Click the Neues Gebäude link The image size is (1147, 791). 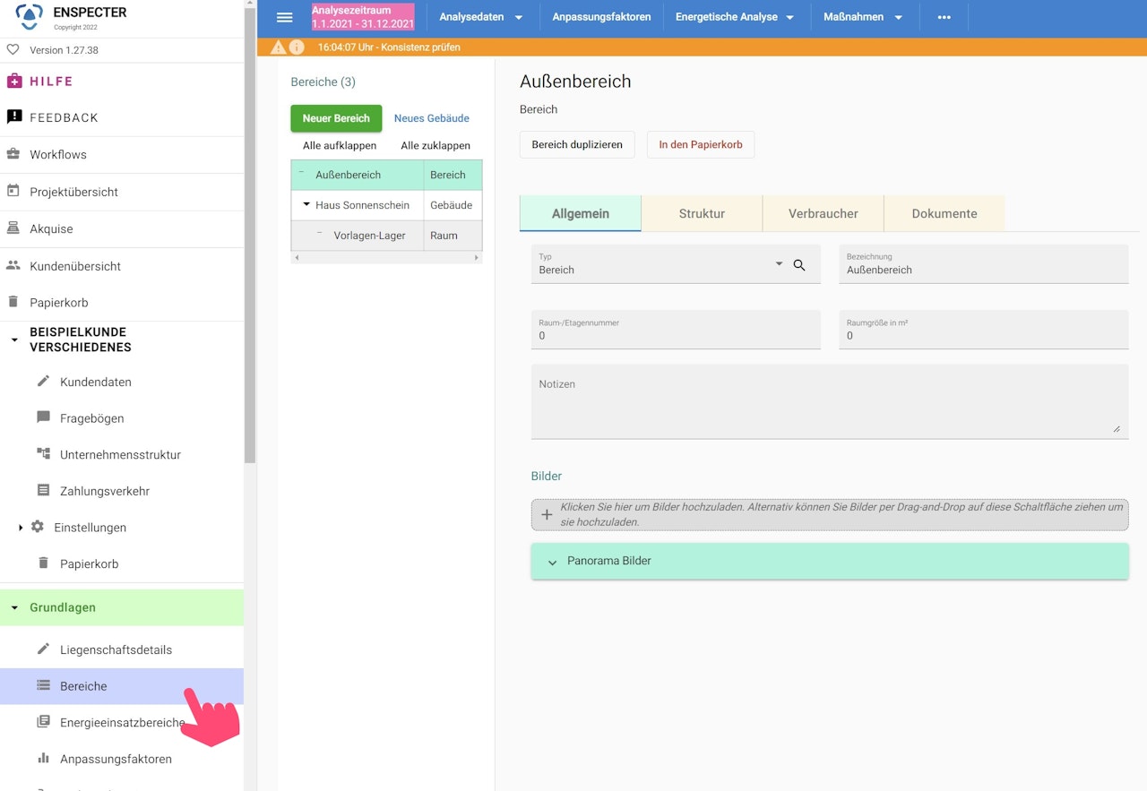(432, 118)
